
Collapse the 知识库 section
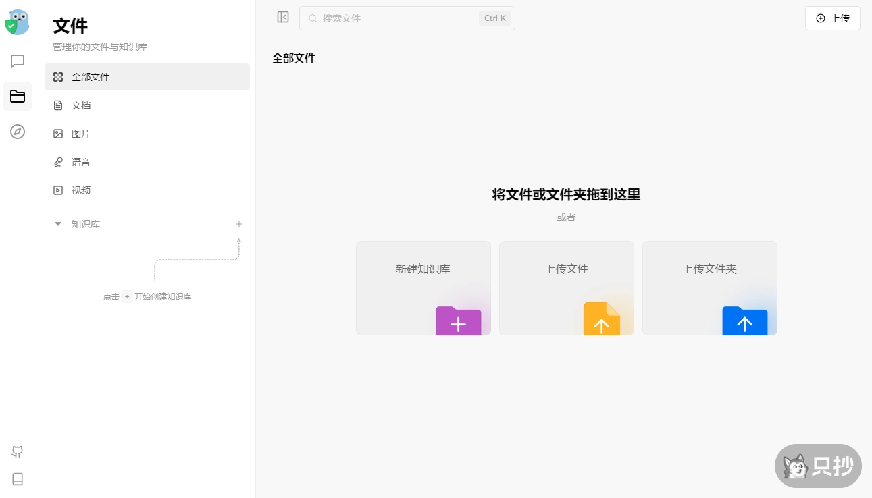pos(58,224)
